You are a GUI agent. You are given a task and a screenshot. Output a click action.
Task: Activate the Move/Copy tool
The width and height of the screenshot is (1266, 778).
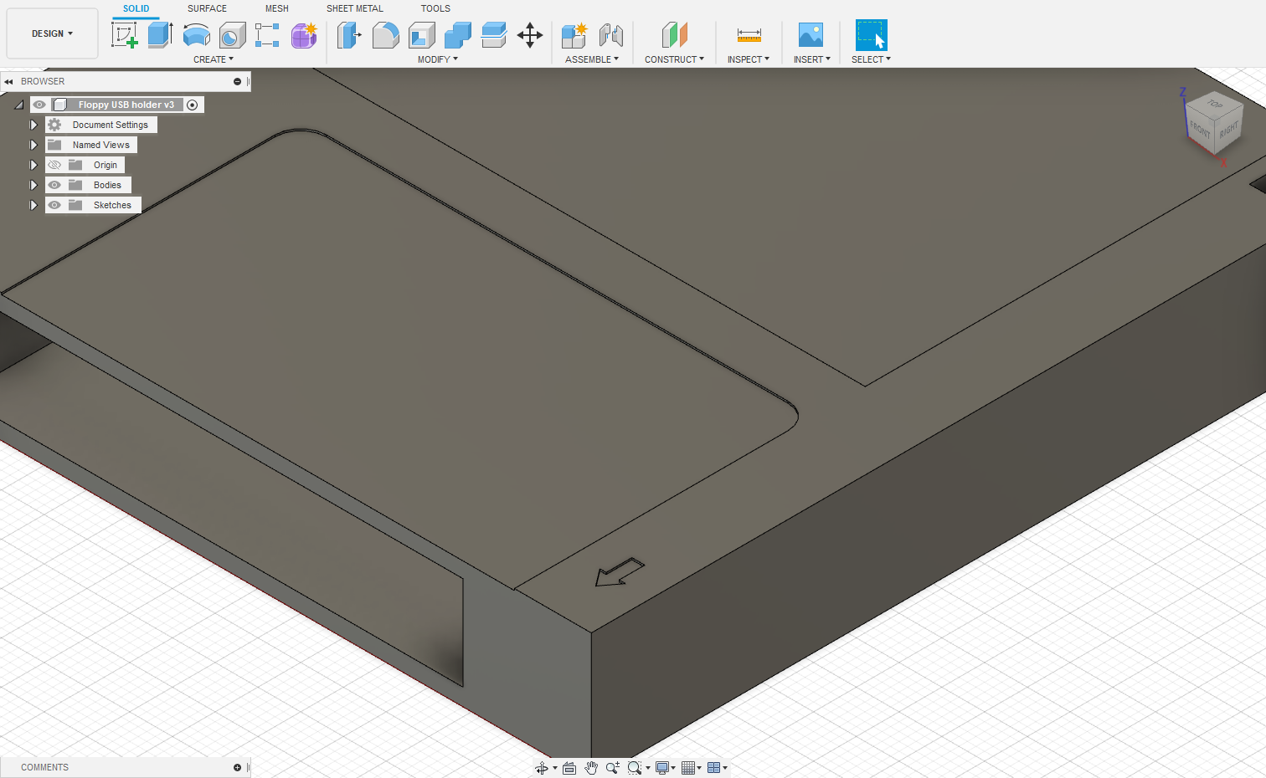pyautogui.click(x=530, y=35)
